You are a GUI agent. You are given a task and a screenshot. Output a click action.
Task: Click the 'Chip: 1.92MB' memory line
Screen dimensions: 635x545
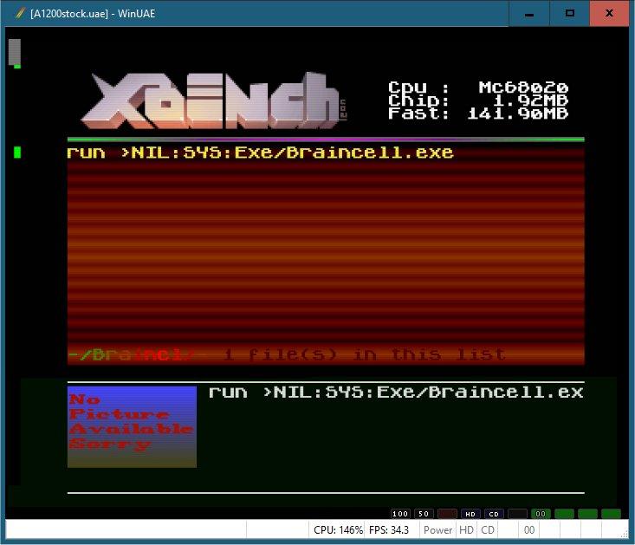tap(478, 101)
